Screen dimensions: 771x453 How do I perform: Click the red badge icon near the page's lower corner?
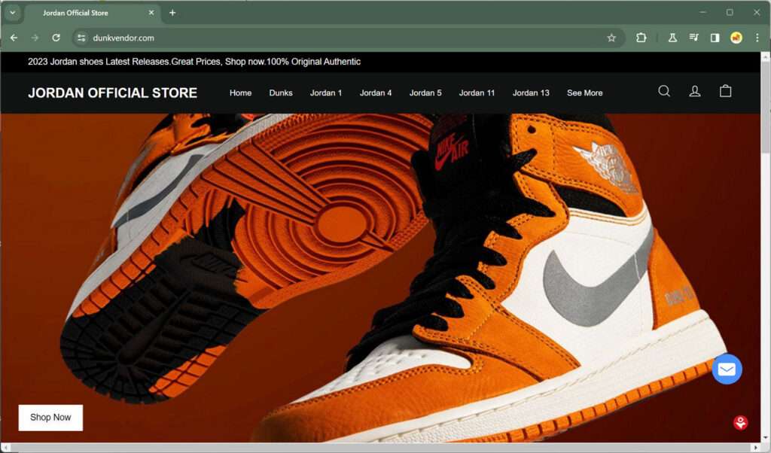[741, 423]
